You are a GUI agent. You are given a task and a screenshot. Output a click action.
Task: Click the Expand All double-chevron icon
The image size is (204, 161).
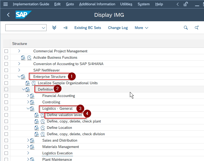coord(54,28)
